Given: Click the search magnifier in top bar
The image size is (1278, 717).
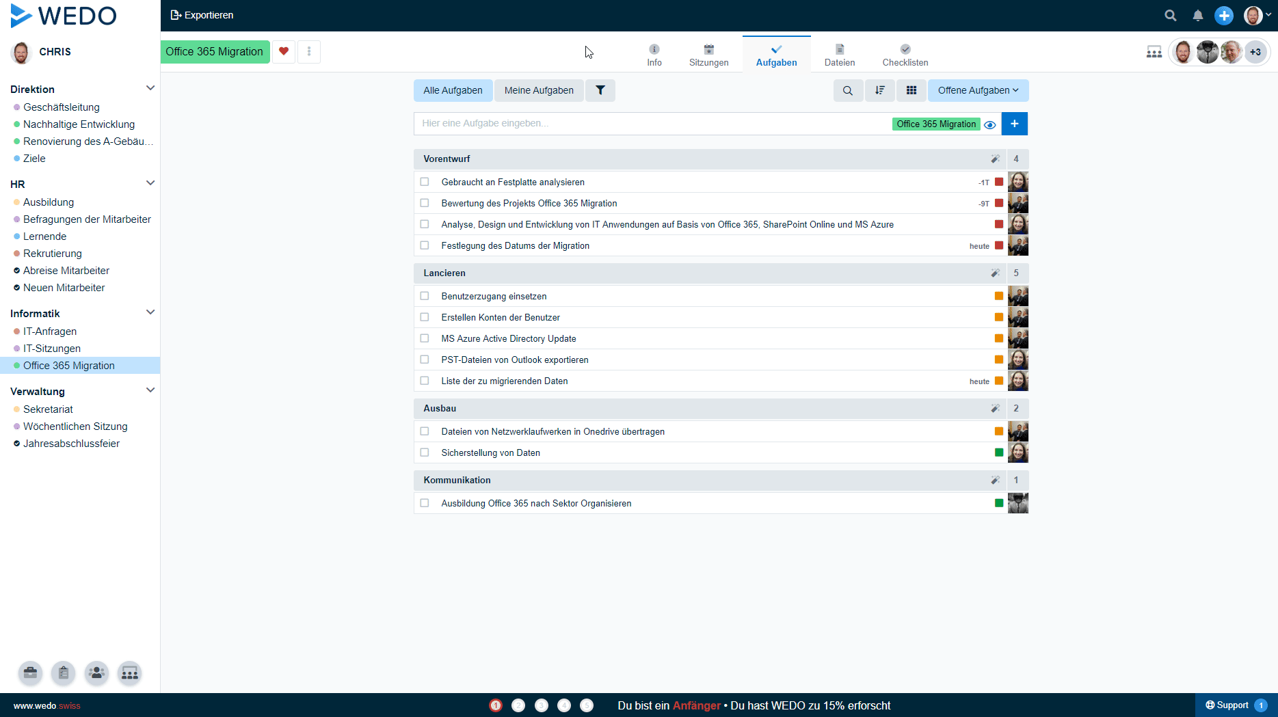Looking at the screenshot, I should 1171,15.
